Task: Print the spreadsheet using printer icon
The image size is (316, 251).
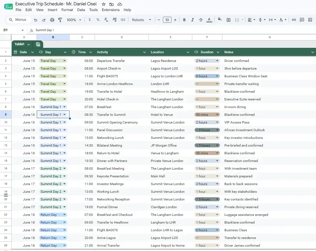Action: click(x=52, y=20)
